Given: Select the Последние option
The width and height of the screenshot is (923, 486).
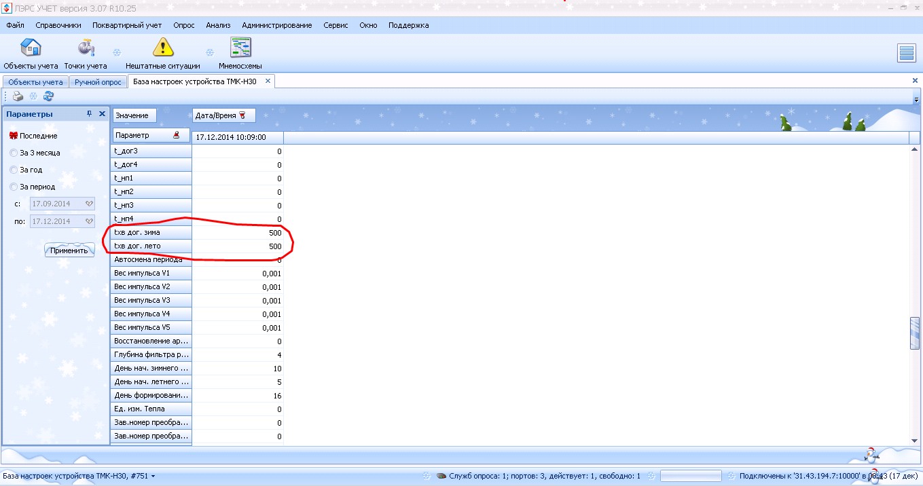Looking at the screenshot, I should click(33, 136).
